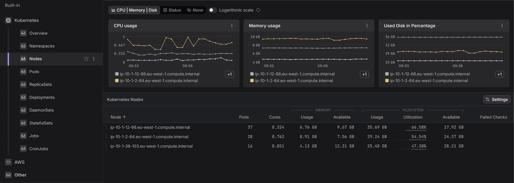Sort table by Node column header
Screen dimensions: 514x183
(118, 117)
